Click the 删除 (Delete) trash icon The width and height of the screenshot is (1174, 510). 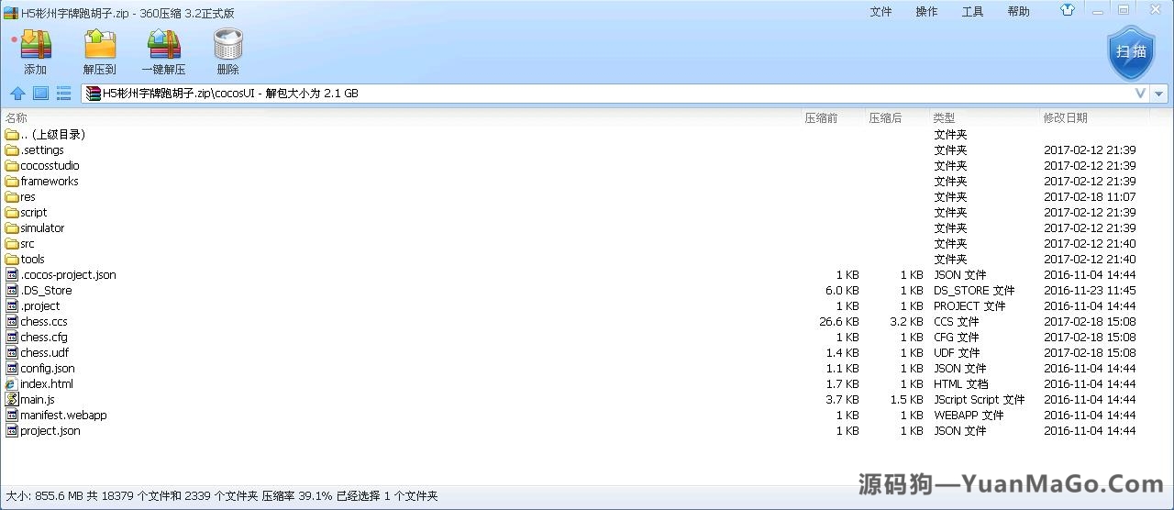[x=228, y=44]
